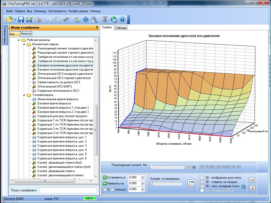Viewport: 271px width, 203px height.
Task: Open the hammer and wrench tools icon
Action: point(105,19)
